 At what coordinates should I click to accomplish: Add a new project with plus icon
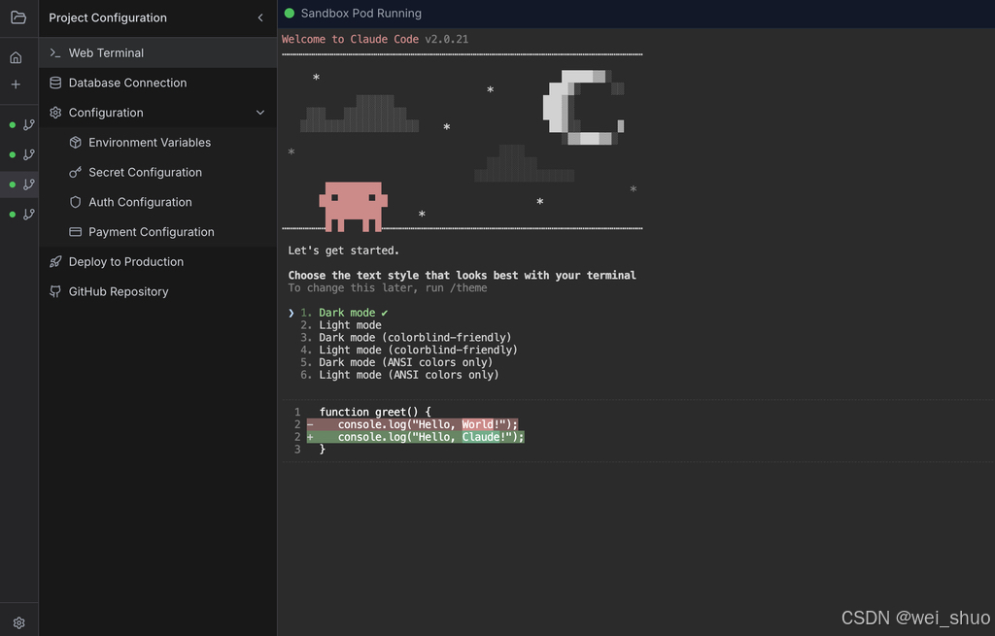click(x=16, y=84)
